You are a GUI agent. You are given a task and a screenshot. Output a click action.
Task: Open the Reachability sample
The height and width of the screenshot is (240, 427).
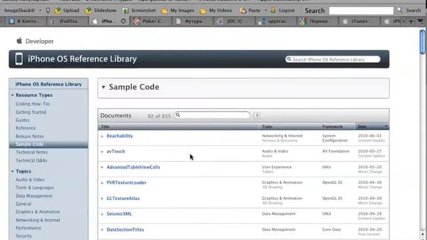click(119, 136)
